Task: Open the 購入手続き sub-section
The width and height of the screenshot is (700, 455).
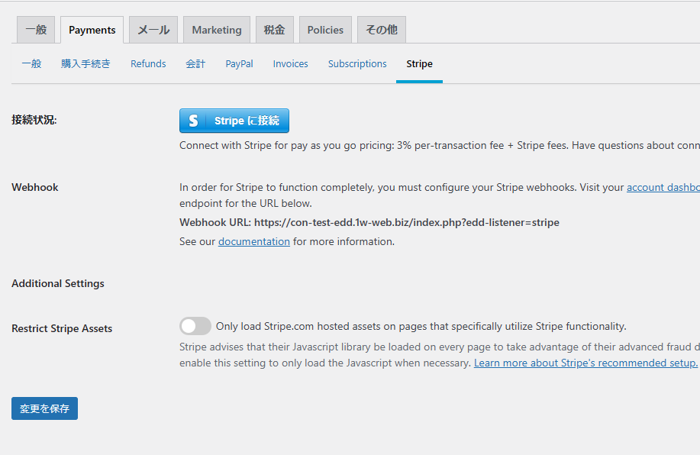Action: pyautogui.click(x=85, y=64)
